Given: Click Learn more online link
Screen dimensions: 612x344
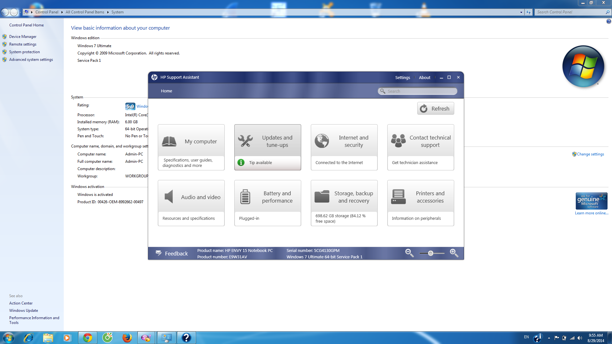Looking at the screenshot, I should pos(592,213).
